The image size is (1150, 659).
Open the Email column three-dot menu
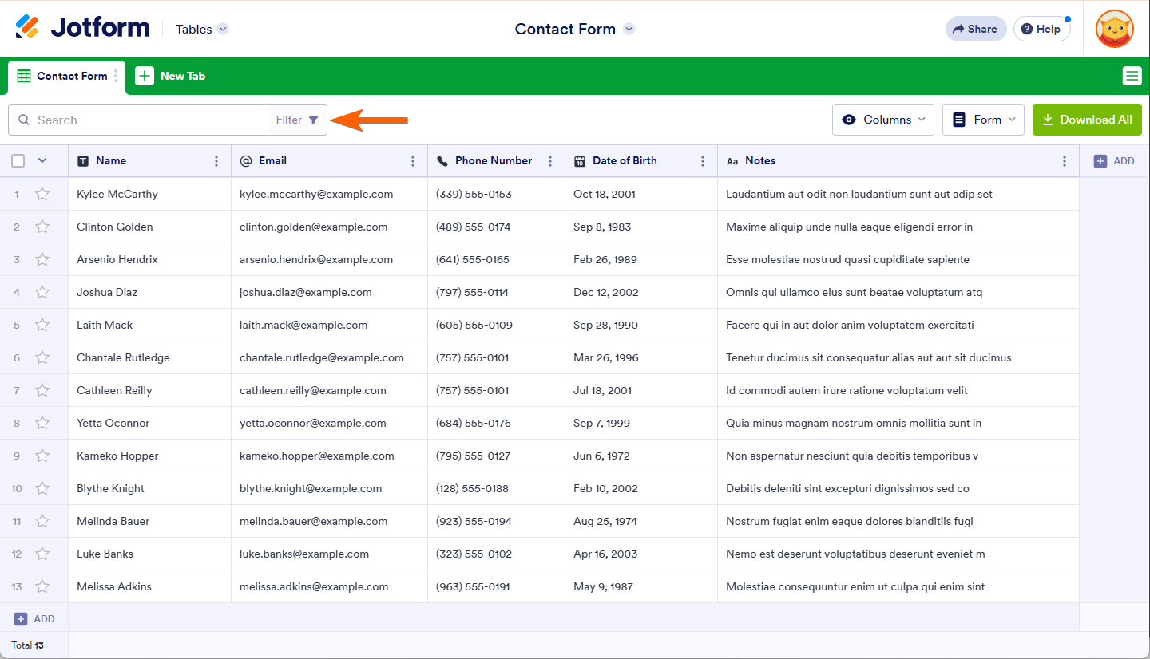click(x=413, y=161)
